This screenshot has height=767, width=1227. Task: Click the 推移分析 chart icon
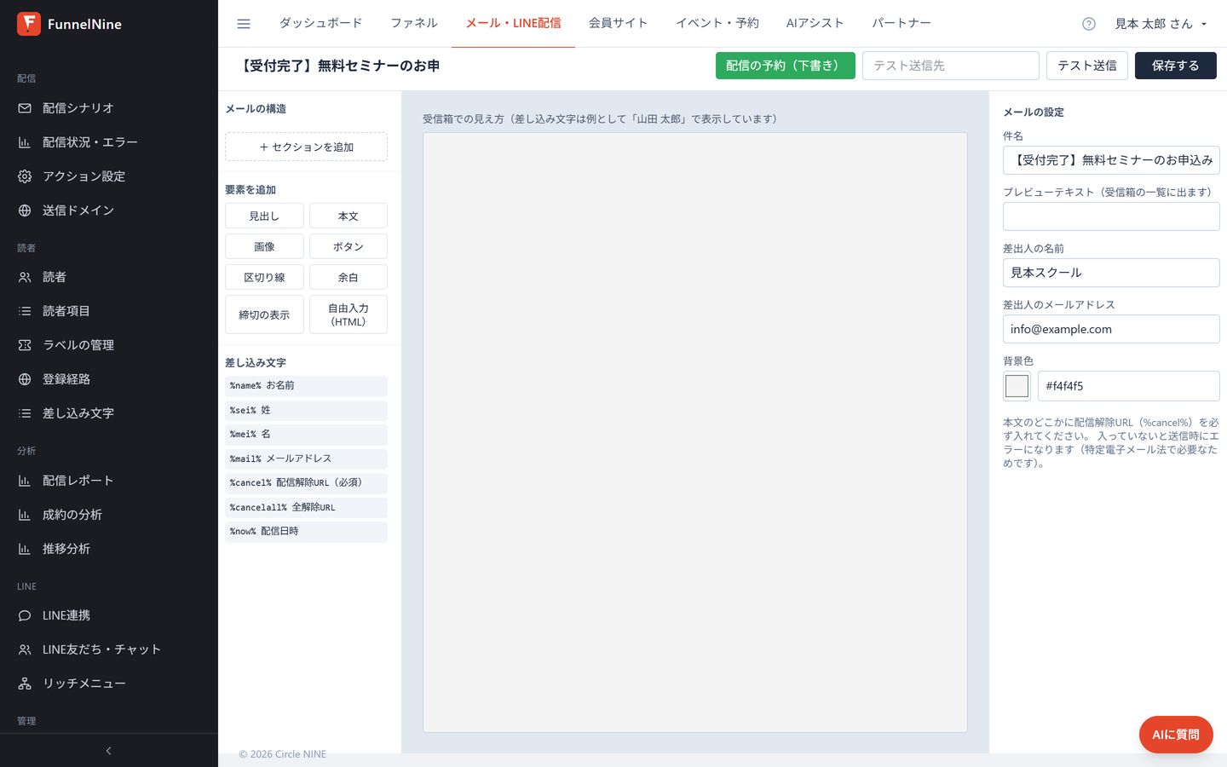click(x=25, y=549)
